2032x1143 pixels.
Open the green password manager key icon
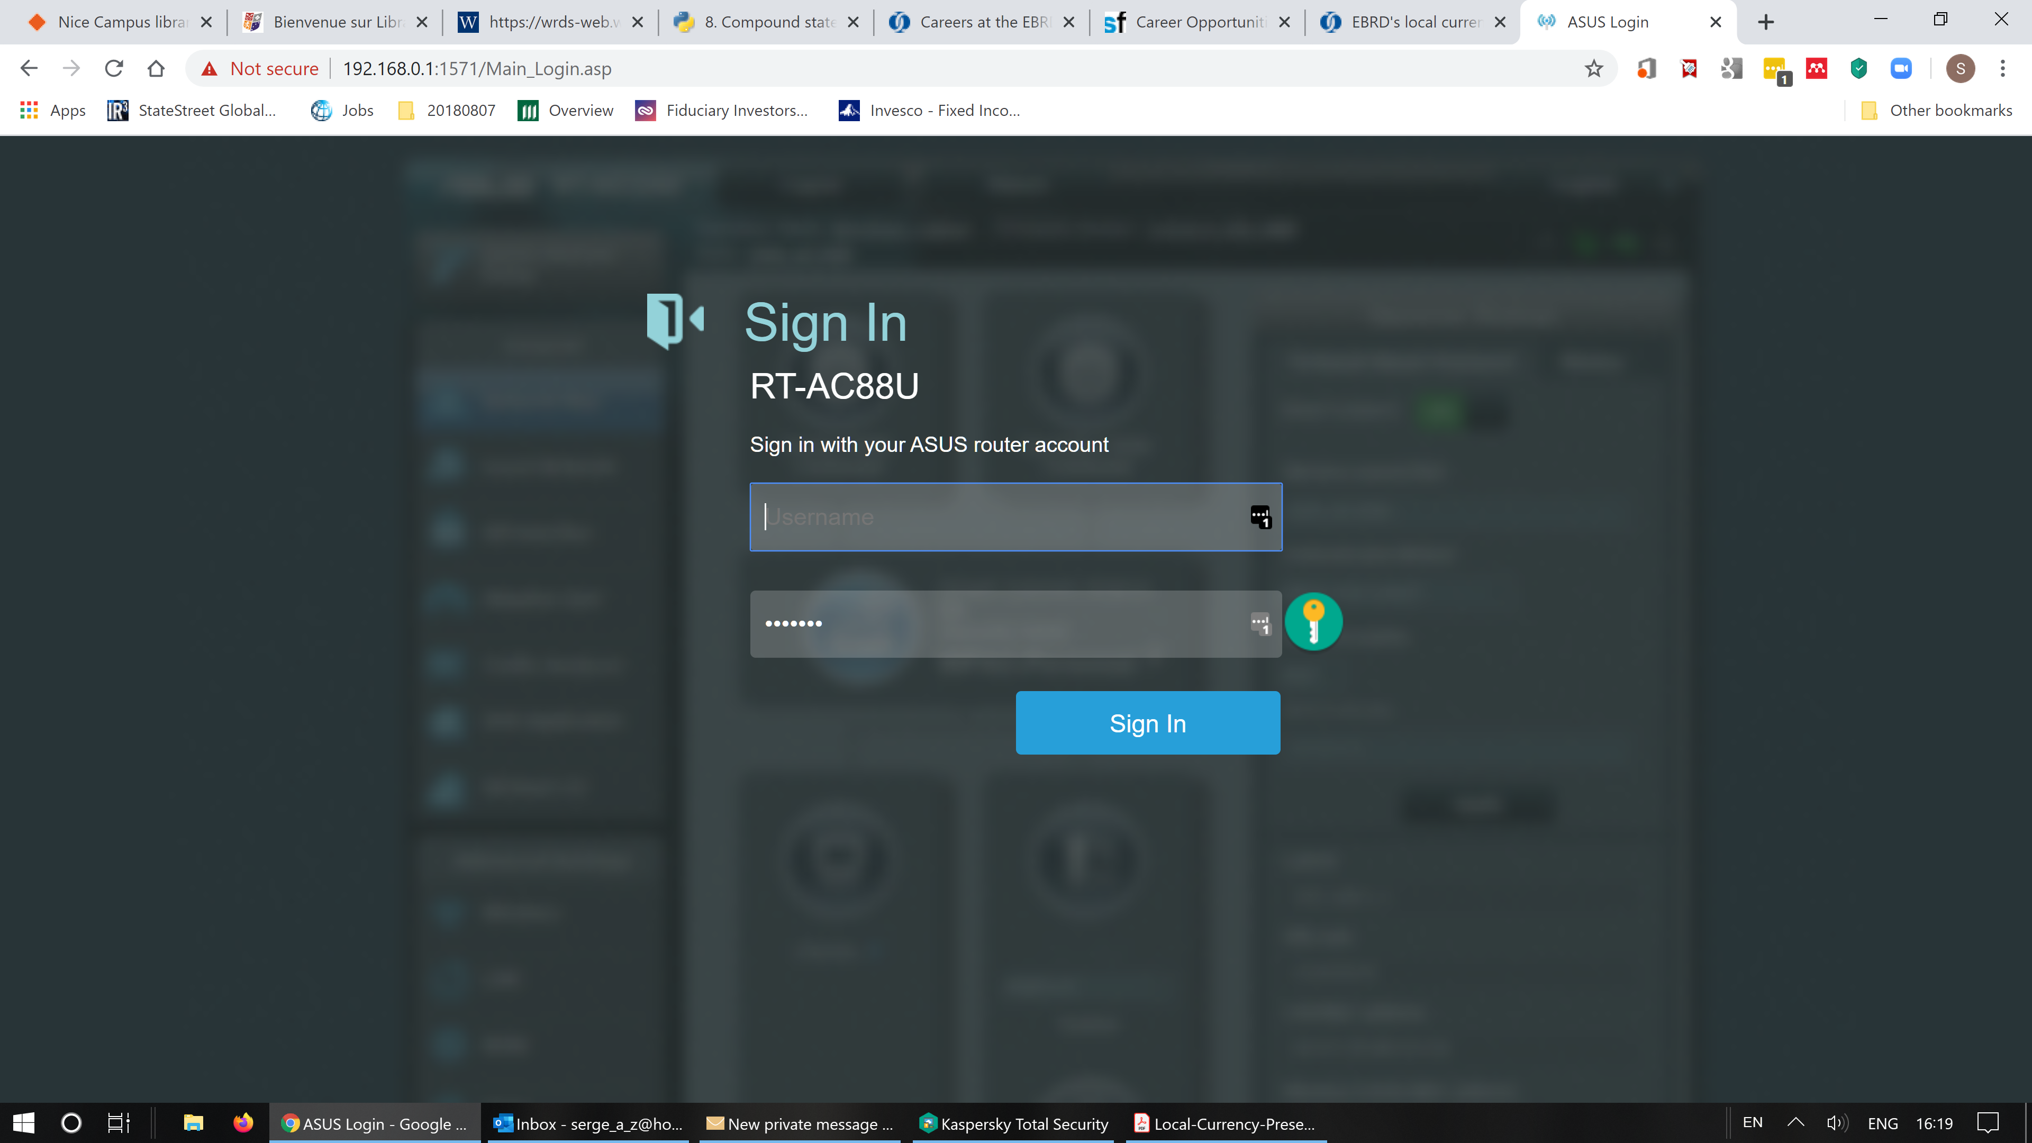pyautogui.click(x=1313, y=622)
